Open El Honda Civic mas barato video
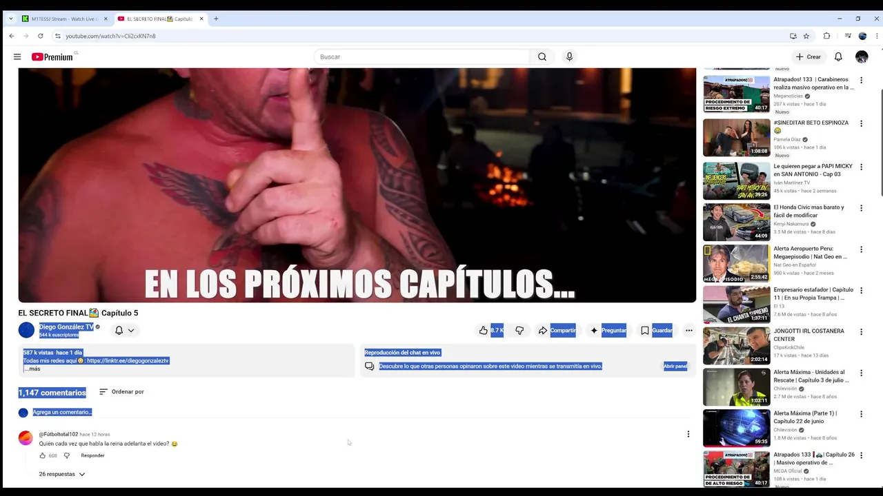 [736, 222]
